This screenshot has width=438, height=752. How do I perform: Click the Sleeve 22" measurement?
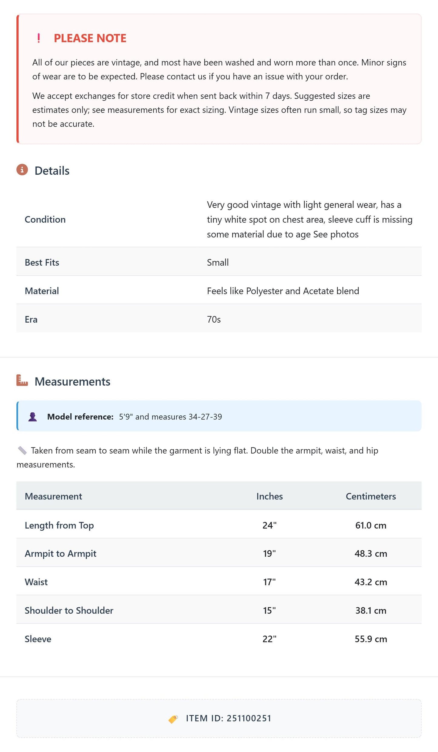[x=269, y=639]
